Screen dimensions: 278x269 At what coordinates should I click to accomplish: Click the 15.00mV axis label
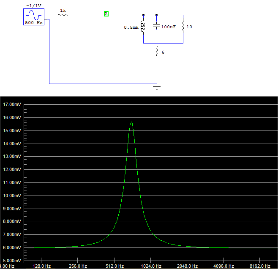(x=12, y=130)
